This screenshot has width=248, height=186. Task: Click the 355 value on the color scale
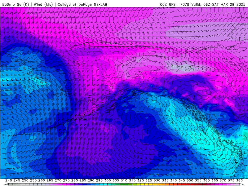click(x=198, y=180)
